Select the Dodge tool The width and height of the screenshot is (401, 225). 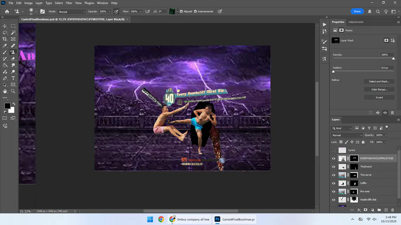point(13,72)
